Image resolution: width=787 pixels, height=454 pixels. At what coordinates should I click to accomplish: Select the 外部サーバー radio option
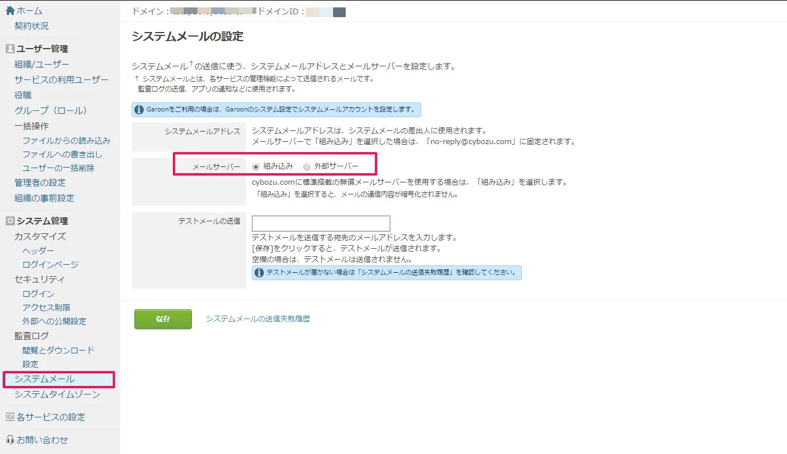(307, 167)
